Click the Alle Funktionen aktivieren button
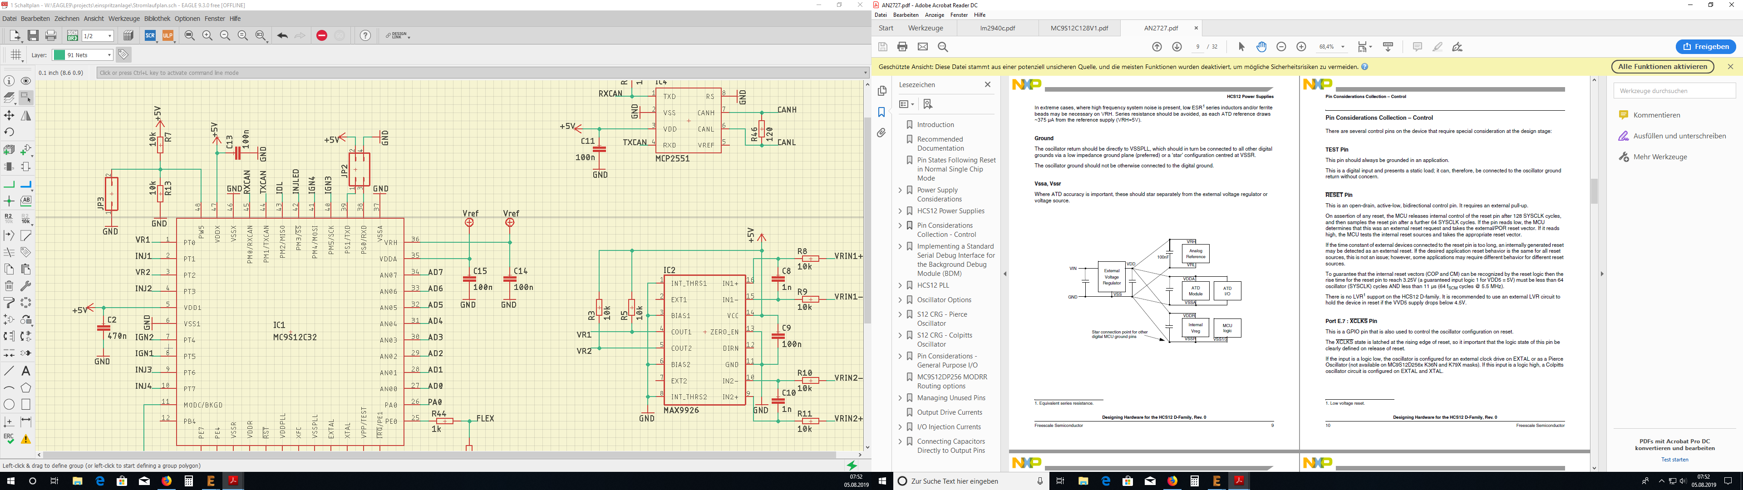The height and width of the screenshot is (490, 1743). [1663, 66]
